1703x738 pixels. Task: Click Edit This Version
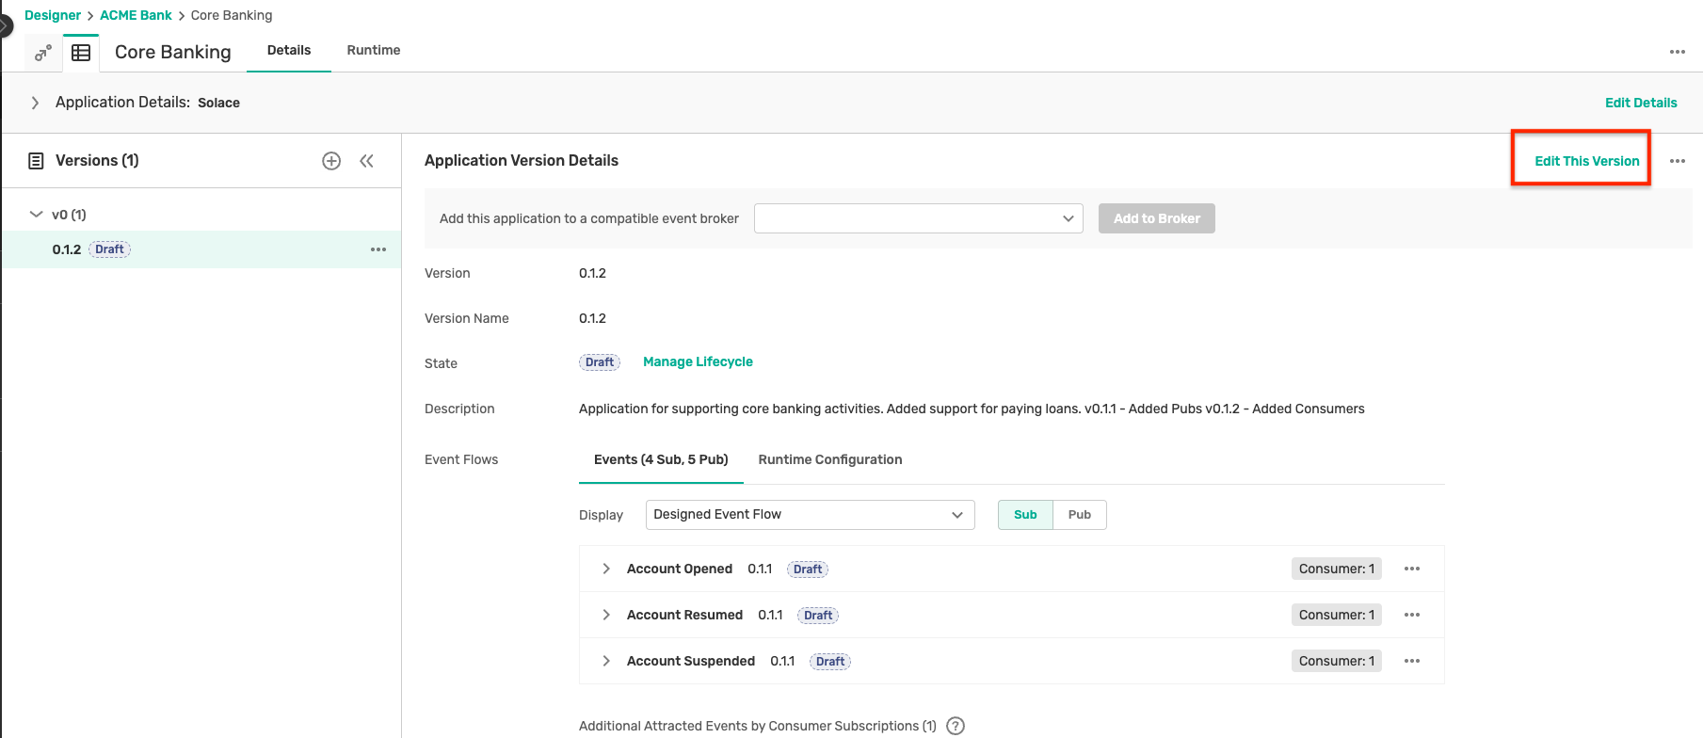pyautogui.click(x=1586, y=161)
